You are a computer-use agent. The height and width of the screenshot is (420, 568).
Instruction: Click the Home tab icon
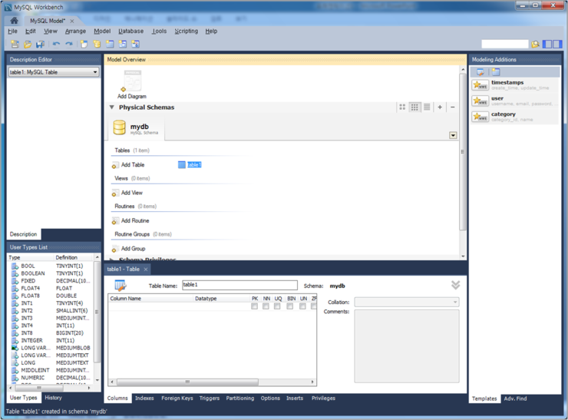click(14, 20)
